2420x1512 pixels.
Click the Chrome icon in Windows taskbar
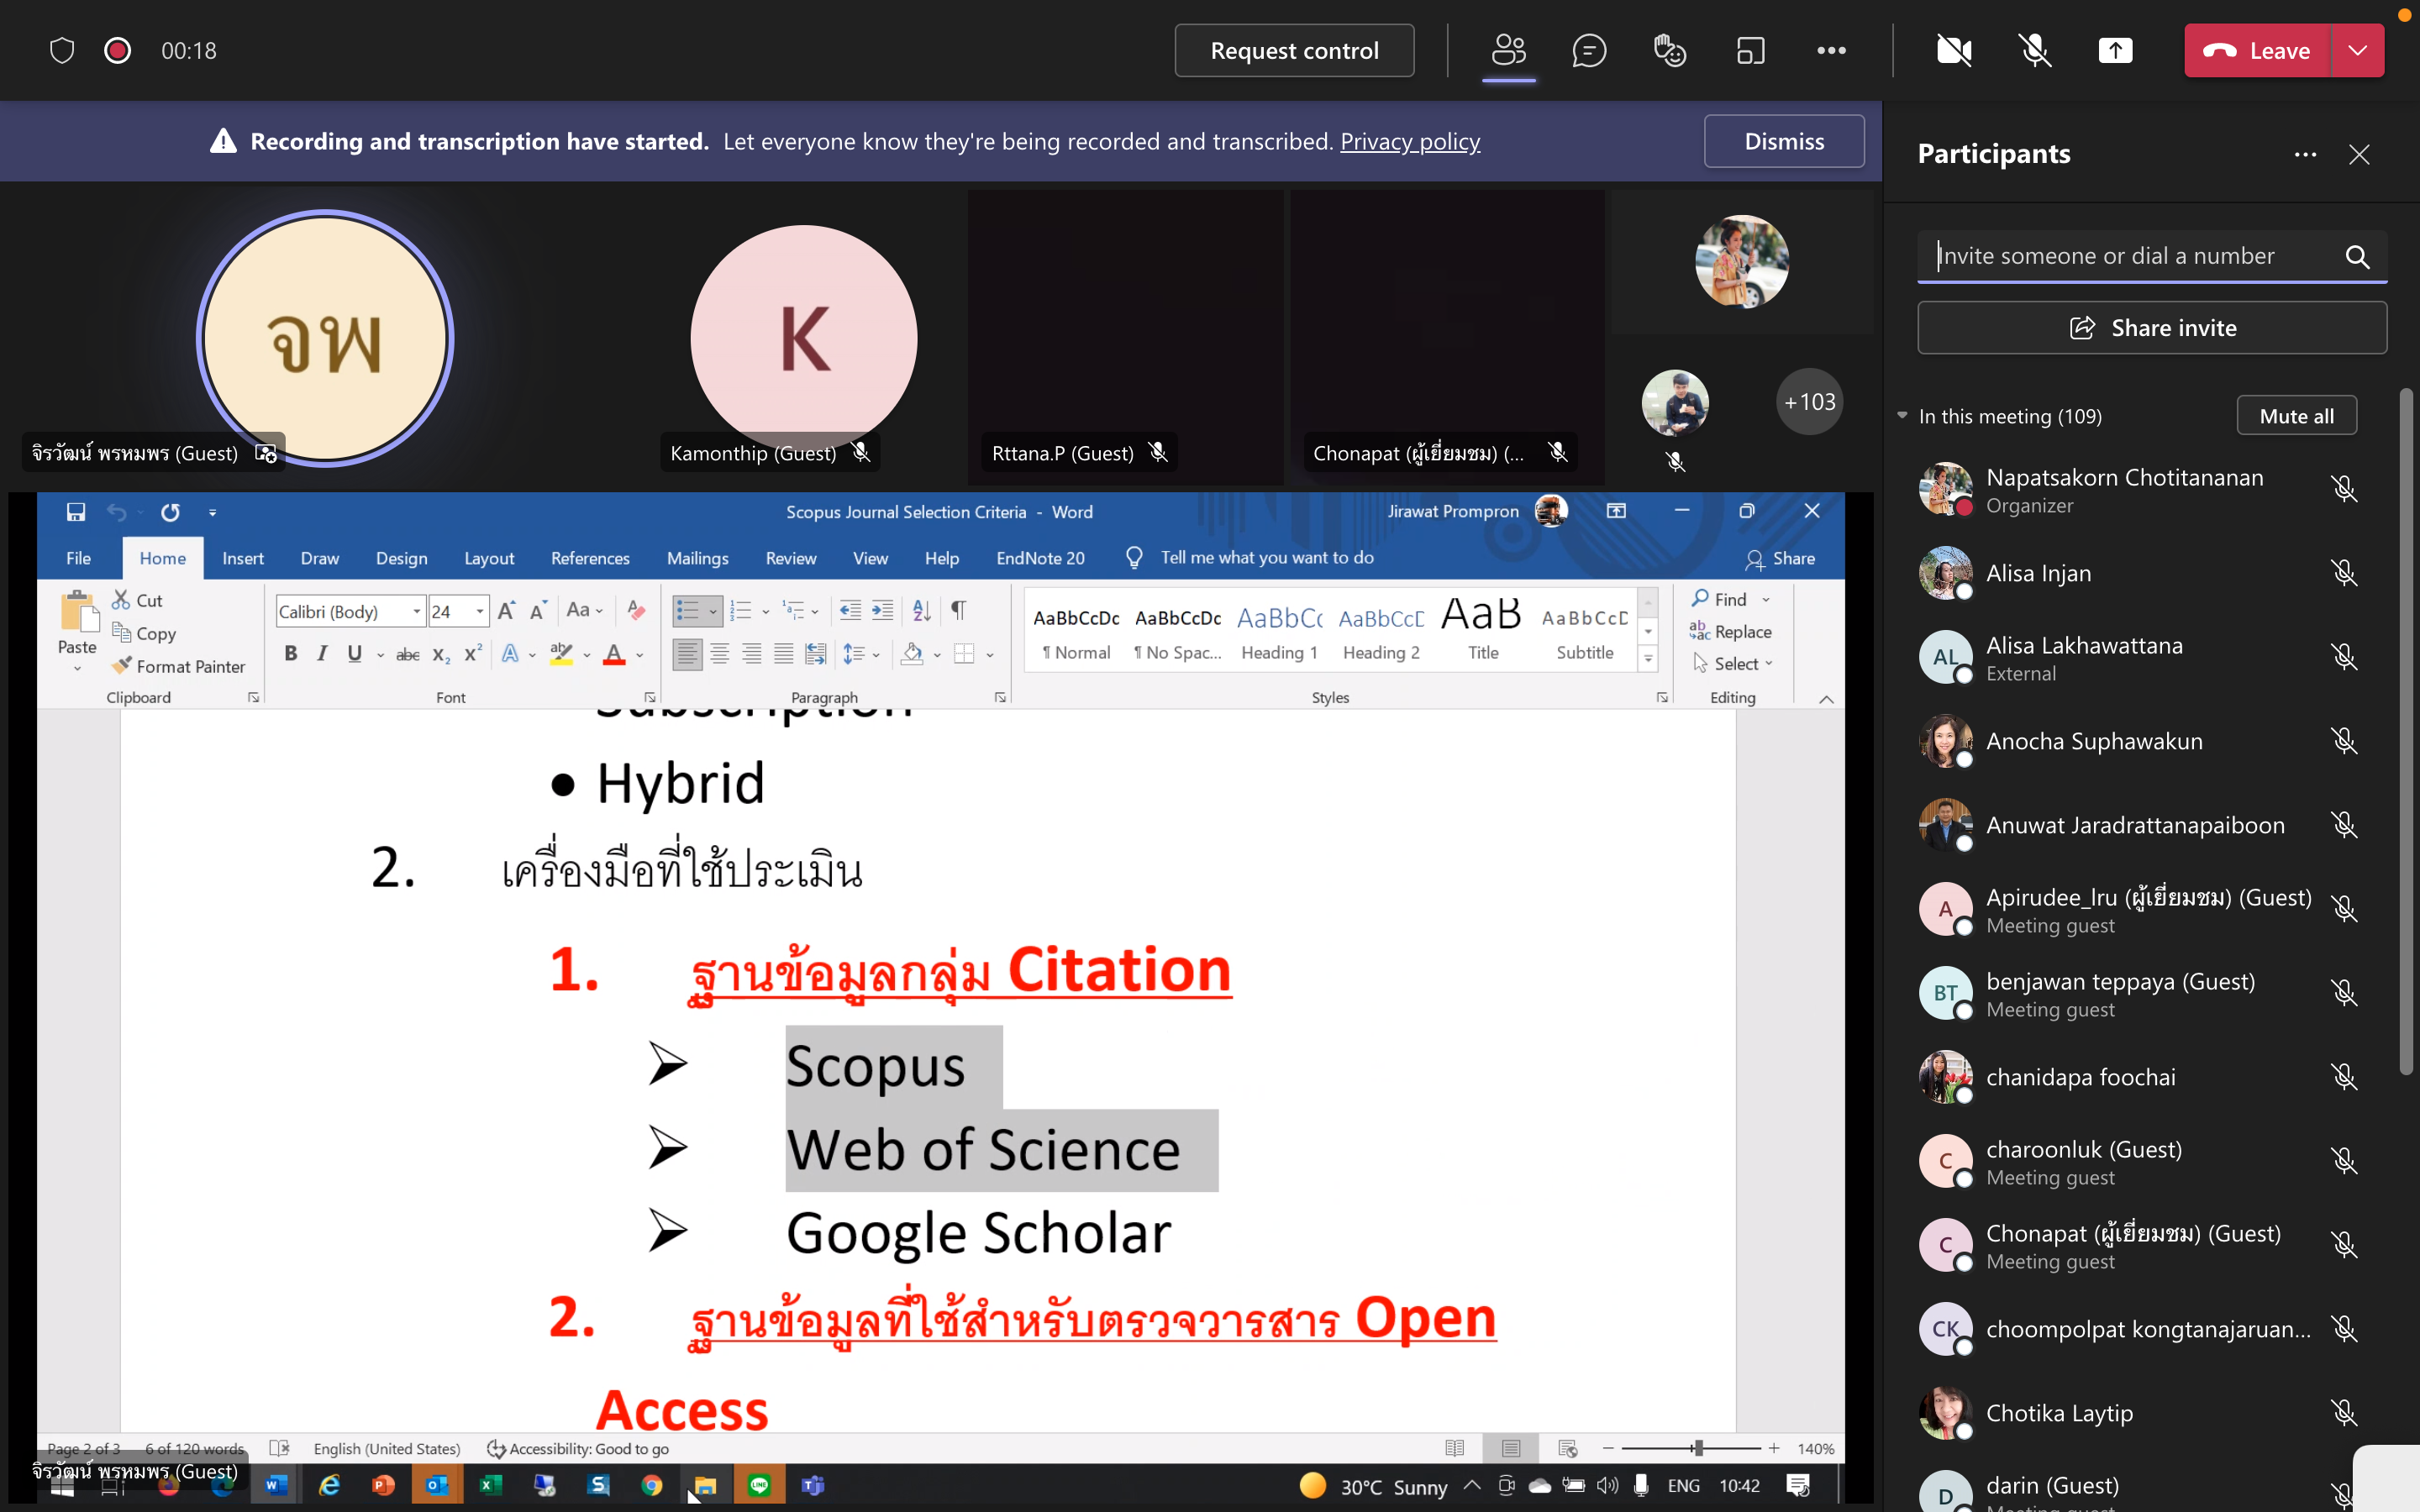pos(652,1485)
